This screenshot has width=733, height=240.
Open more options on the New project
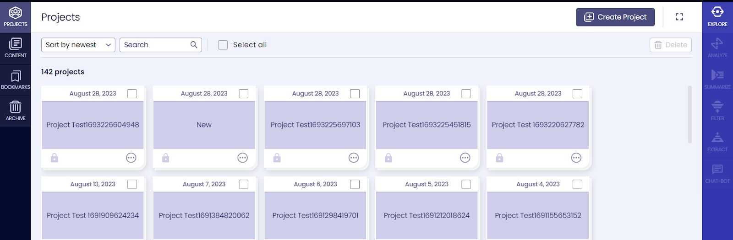[242, 158]
